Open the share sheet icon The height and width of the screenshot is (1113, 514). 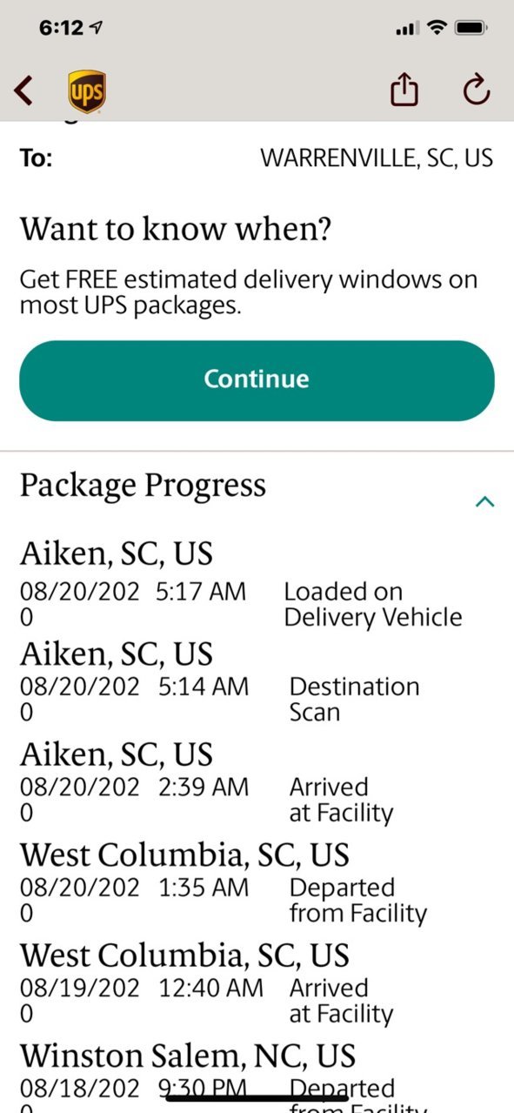pyautogui.click(x=404, y=89)
